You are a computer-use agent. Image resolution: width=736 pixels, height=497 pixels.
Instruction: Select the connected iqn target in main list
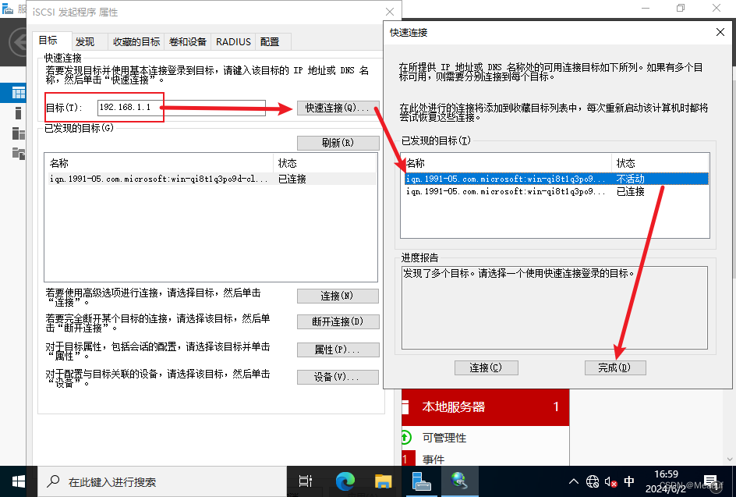pos(212,179)
